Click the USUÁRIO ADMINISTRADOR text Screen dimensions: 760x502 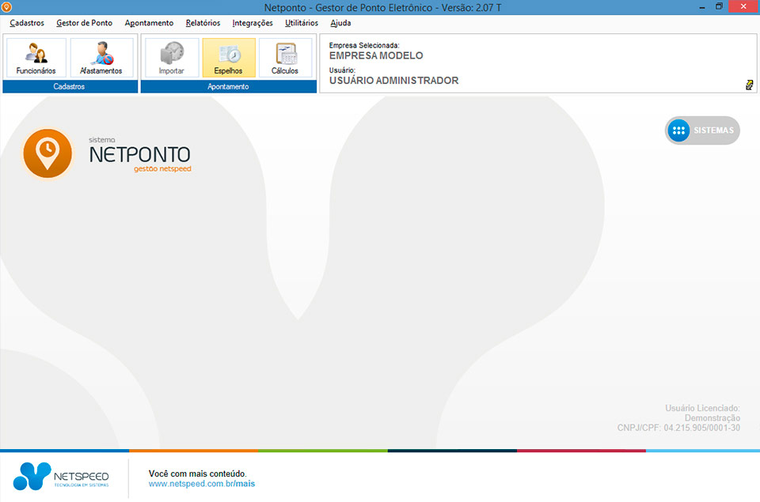(394, 81)
